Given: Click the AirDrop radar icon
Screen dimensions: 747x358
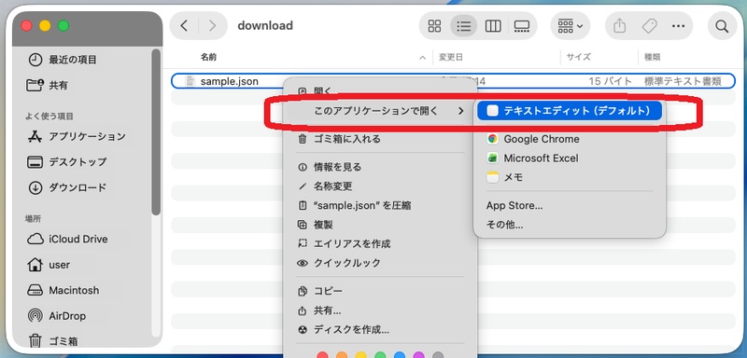Looking at the screenshot, I should [x=35, y=316].
